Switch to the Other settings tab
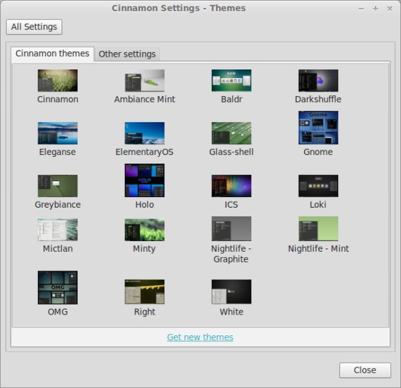 pyautogui.click(x=127, y=54)
